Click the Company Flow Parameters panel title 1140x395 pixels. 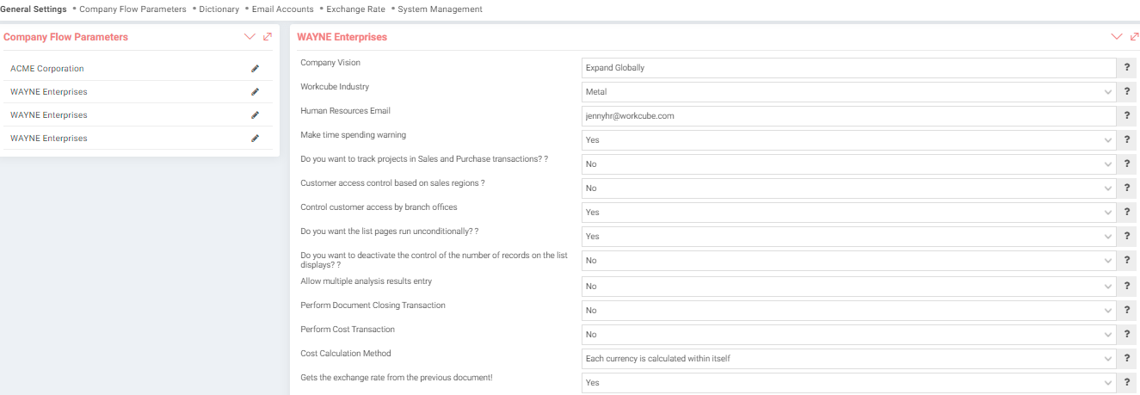click(65, 37)
